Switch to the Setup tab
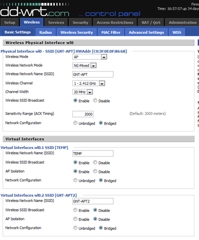This screenshot has width=199, height=240. pos(9,22)
